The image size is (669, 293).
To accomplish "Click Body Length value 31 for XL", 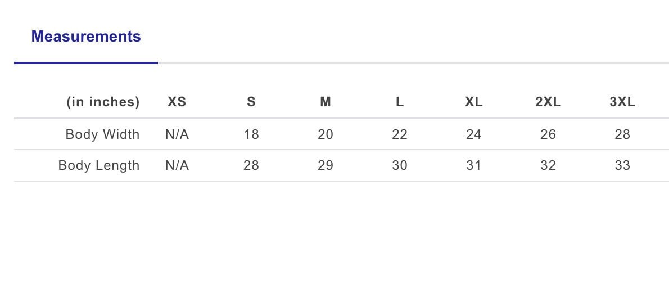I will pyautogui.click(x=474, y=165).
